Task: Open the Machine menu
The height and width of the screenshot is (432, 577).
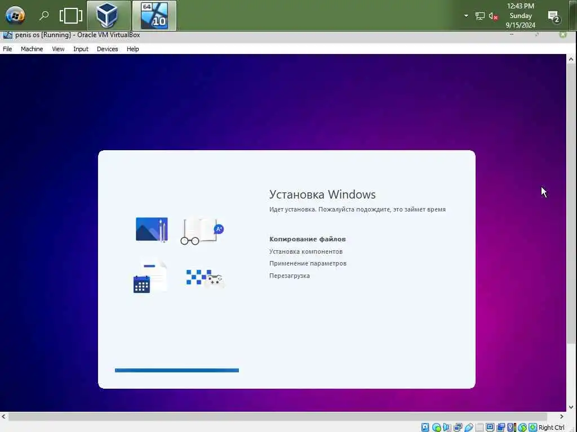Action: pos(32,49)
